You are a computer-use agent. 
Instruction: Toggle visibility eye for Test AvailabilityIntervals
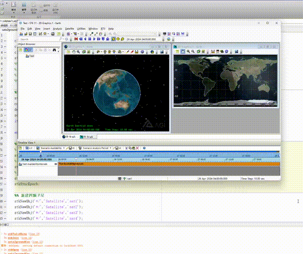pyautogui.click(x=56, y=164)
